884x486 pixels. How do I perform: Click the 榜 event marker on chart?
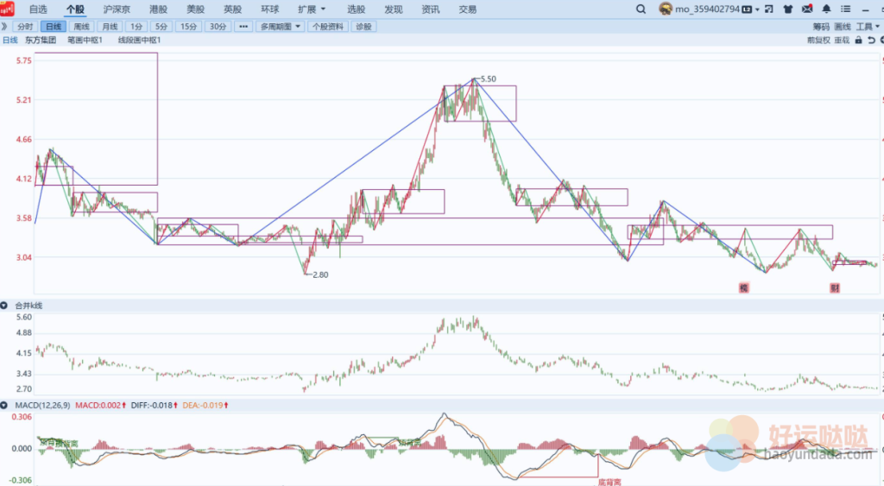click(744, 288)
